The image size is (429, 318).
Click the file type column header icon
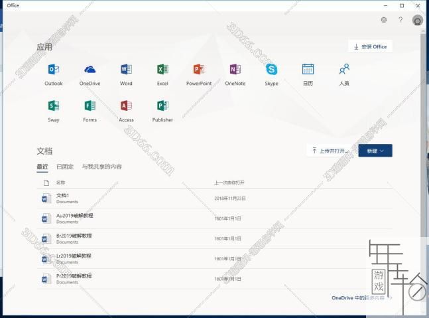point(46,183)
